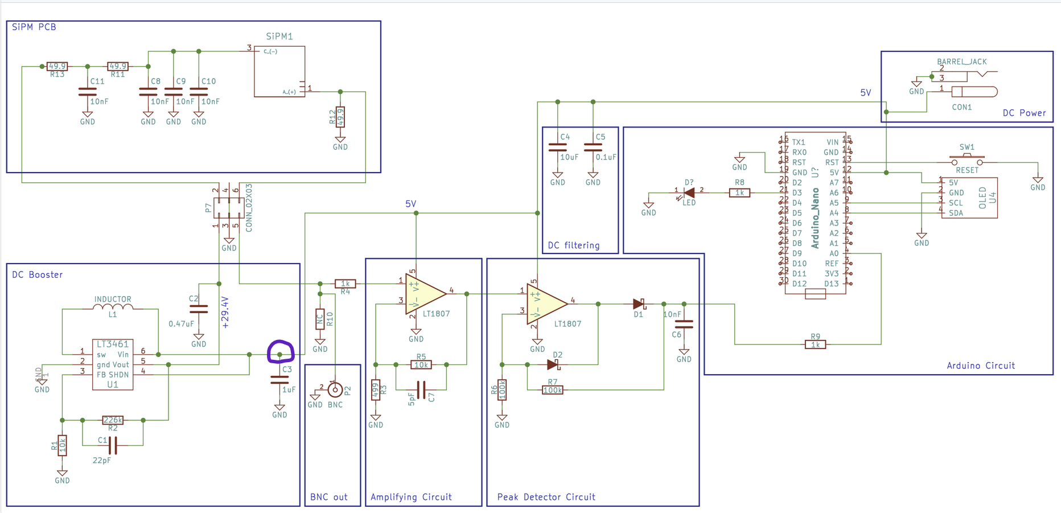Select the OLED U4 display component

(x=969, y=198)
